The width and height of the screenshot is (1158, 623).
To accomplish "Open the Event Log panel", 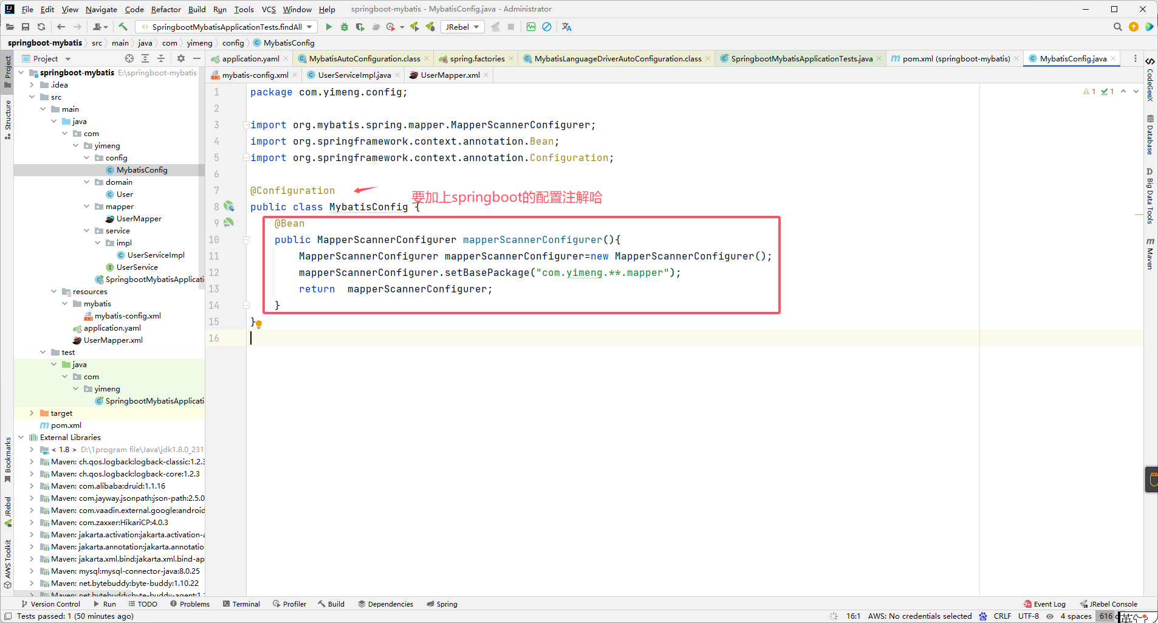I will tap(1044, 604).
